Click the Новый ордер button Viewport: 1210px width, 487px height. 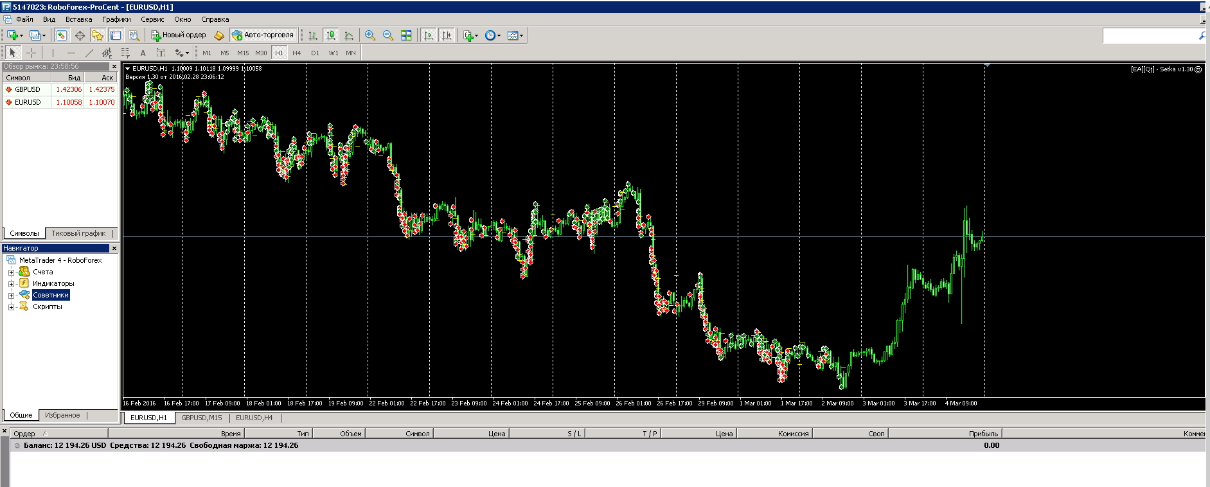pyautogui.click(x=179, y=35)
